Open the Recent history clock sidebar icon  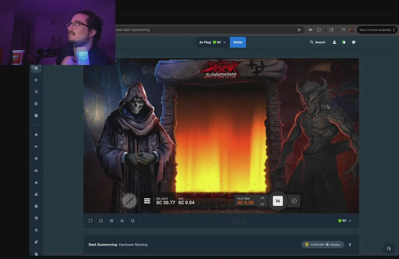(36, 92)
